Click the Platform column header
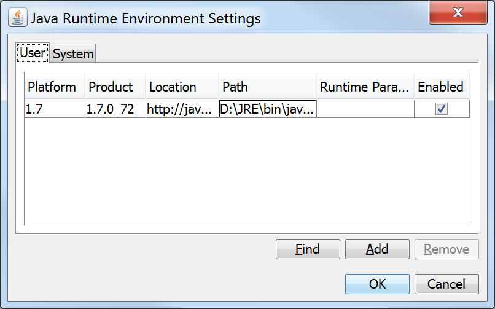Image resolution: width=495 pixels, height=309 pixels. pos(54,87)
